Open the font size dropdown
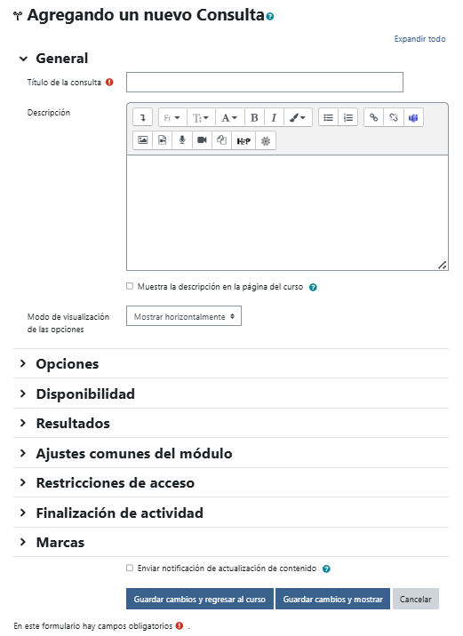This screenshot has height=636, width=463. point(201,117)
